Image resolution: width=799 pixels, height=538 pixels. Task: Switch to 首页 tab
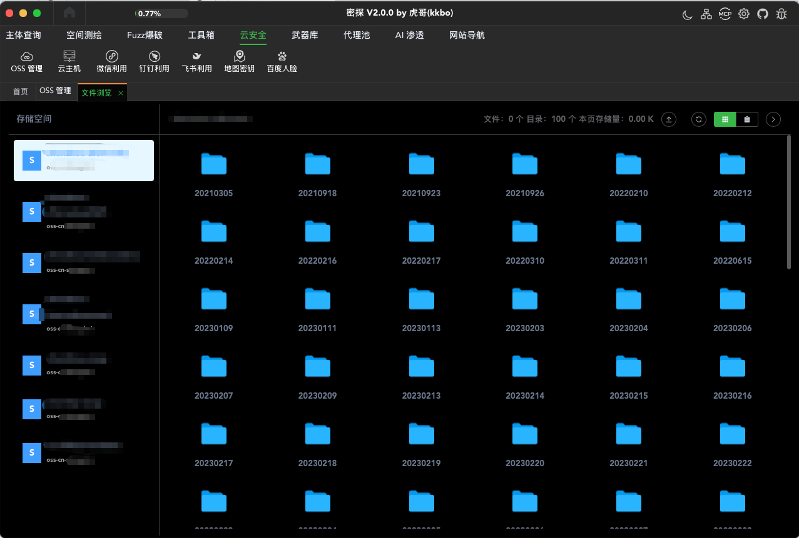point(21,92)
